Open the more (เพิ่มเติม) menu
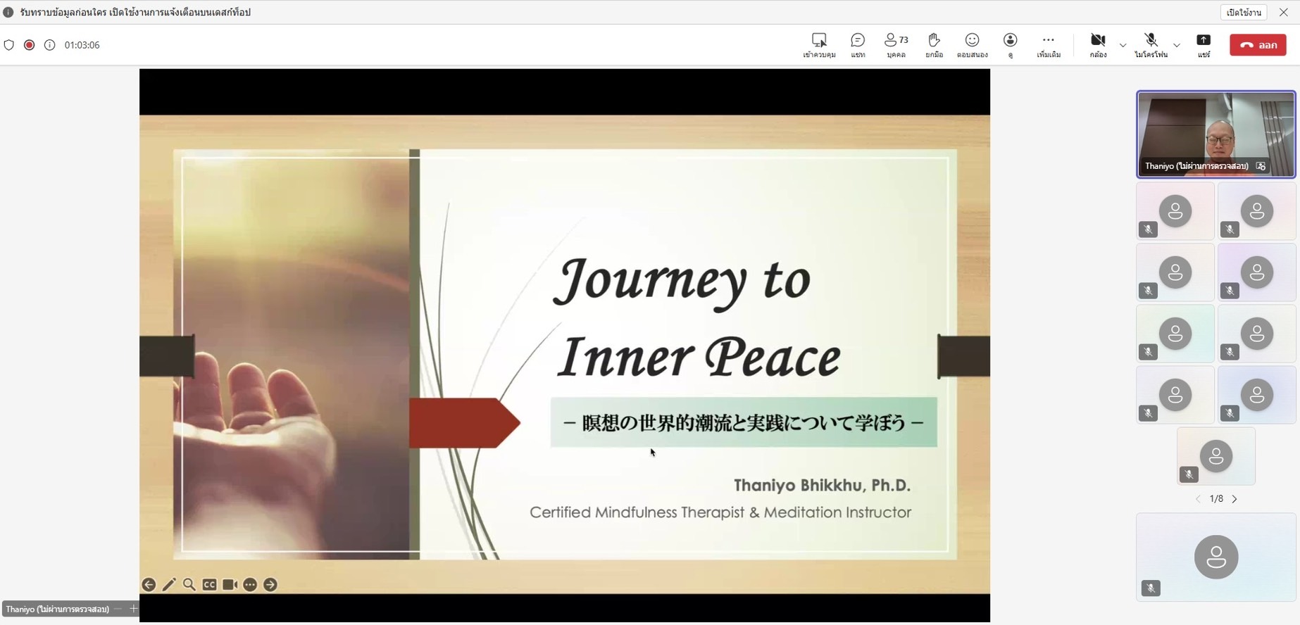This screenshot has width=1300, height=625. pos(1048,44)
